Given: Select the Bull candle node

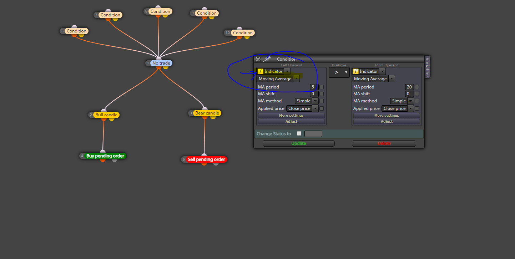Looking at the screenshot, I should click(106, 115).
